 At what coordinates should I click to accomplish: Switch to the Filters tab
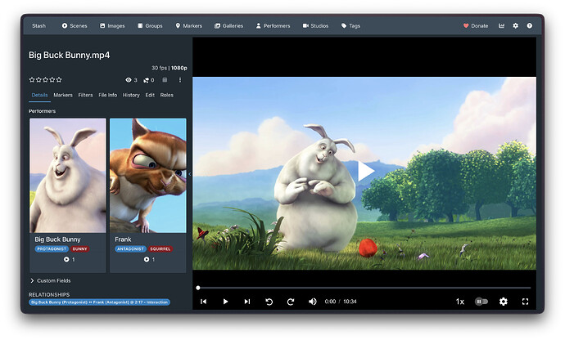(85, 95)
